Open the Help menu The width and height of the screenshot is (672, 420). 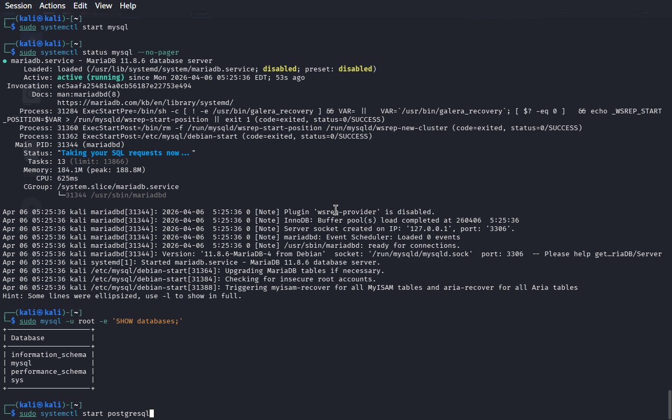coord(128,6)
